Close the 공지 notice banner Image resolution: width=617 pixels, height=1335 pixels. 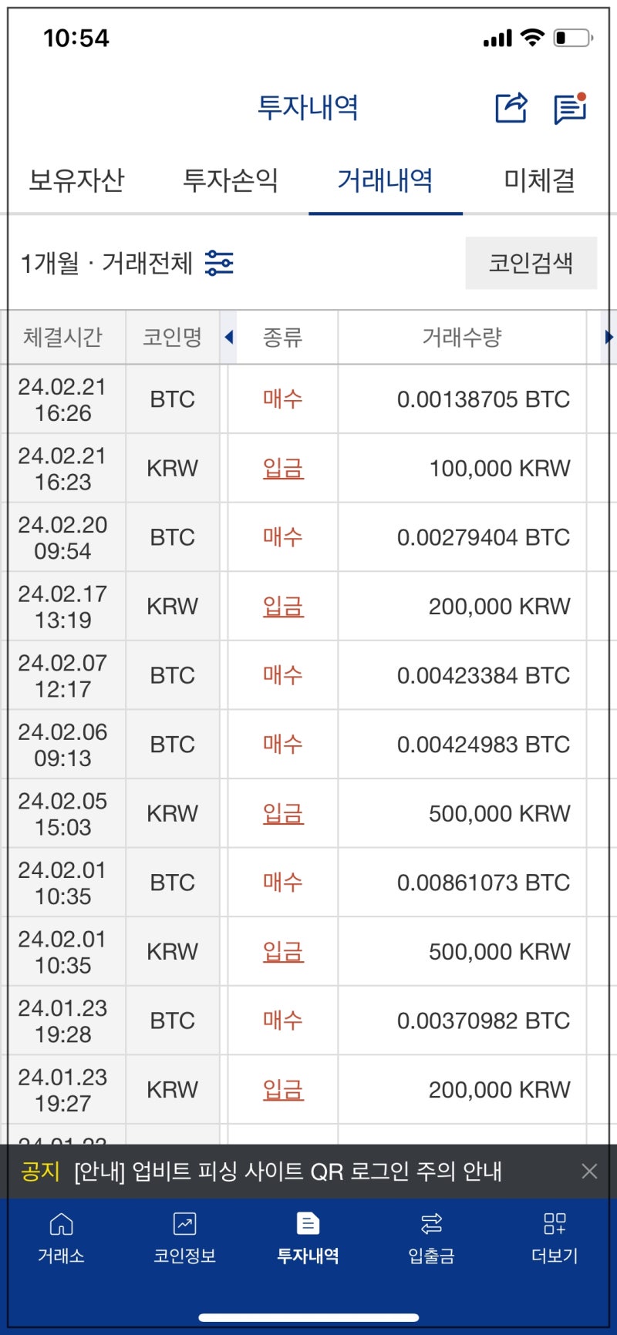[589, 1172]
